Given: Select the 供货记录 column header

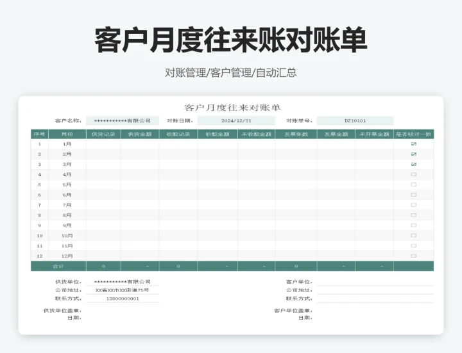Looking at the screenshot, I should point(103,134).
